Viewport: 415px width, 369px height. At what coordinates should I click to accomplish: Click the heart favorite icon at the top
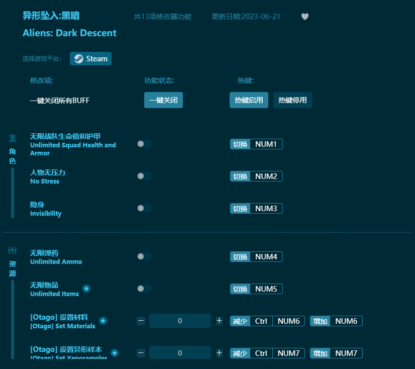304,17
